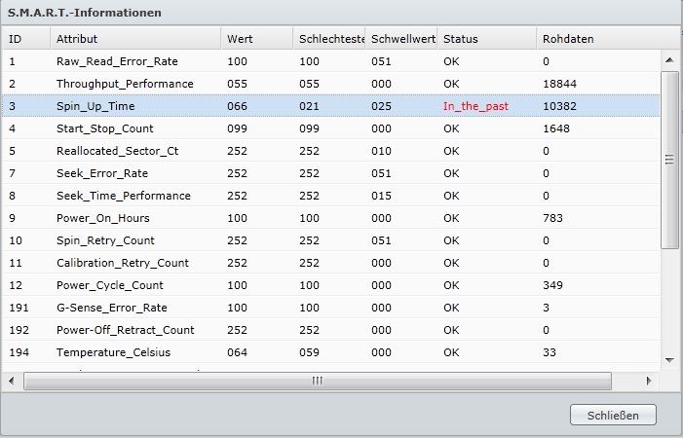Image resolution: width=683 pixels, height=438 pixels.
Task: Sort by the Wert column header
Action: (x=257, y=39)
